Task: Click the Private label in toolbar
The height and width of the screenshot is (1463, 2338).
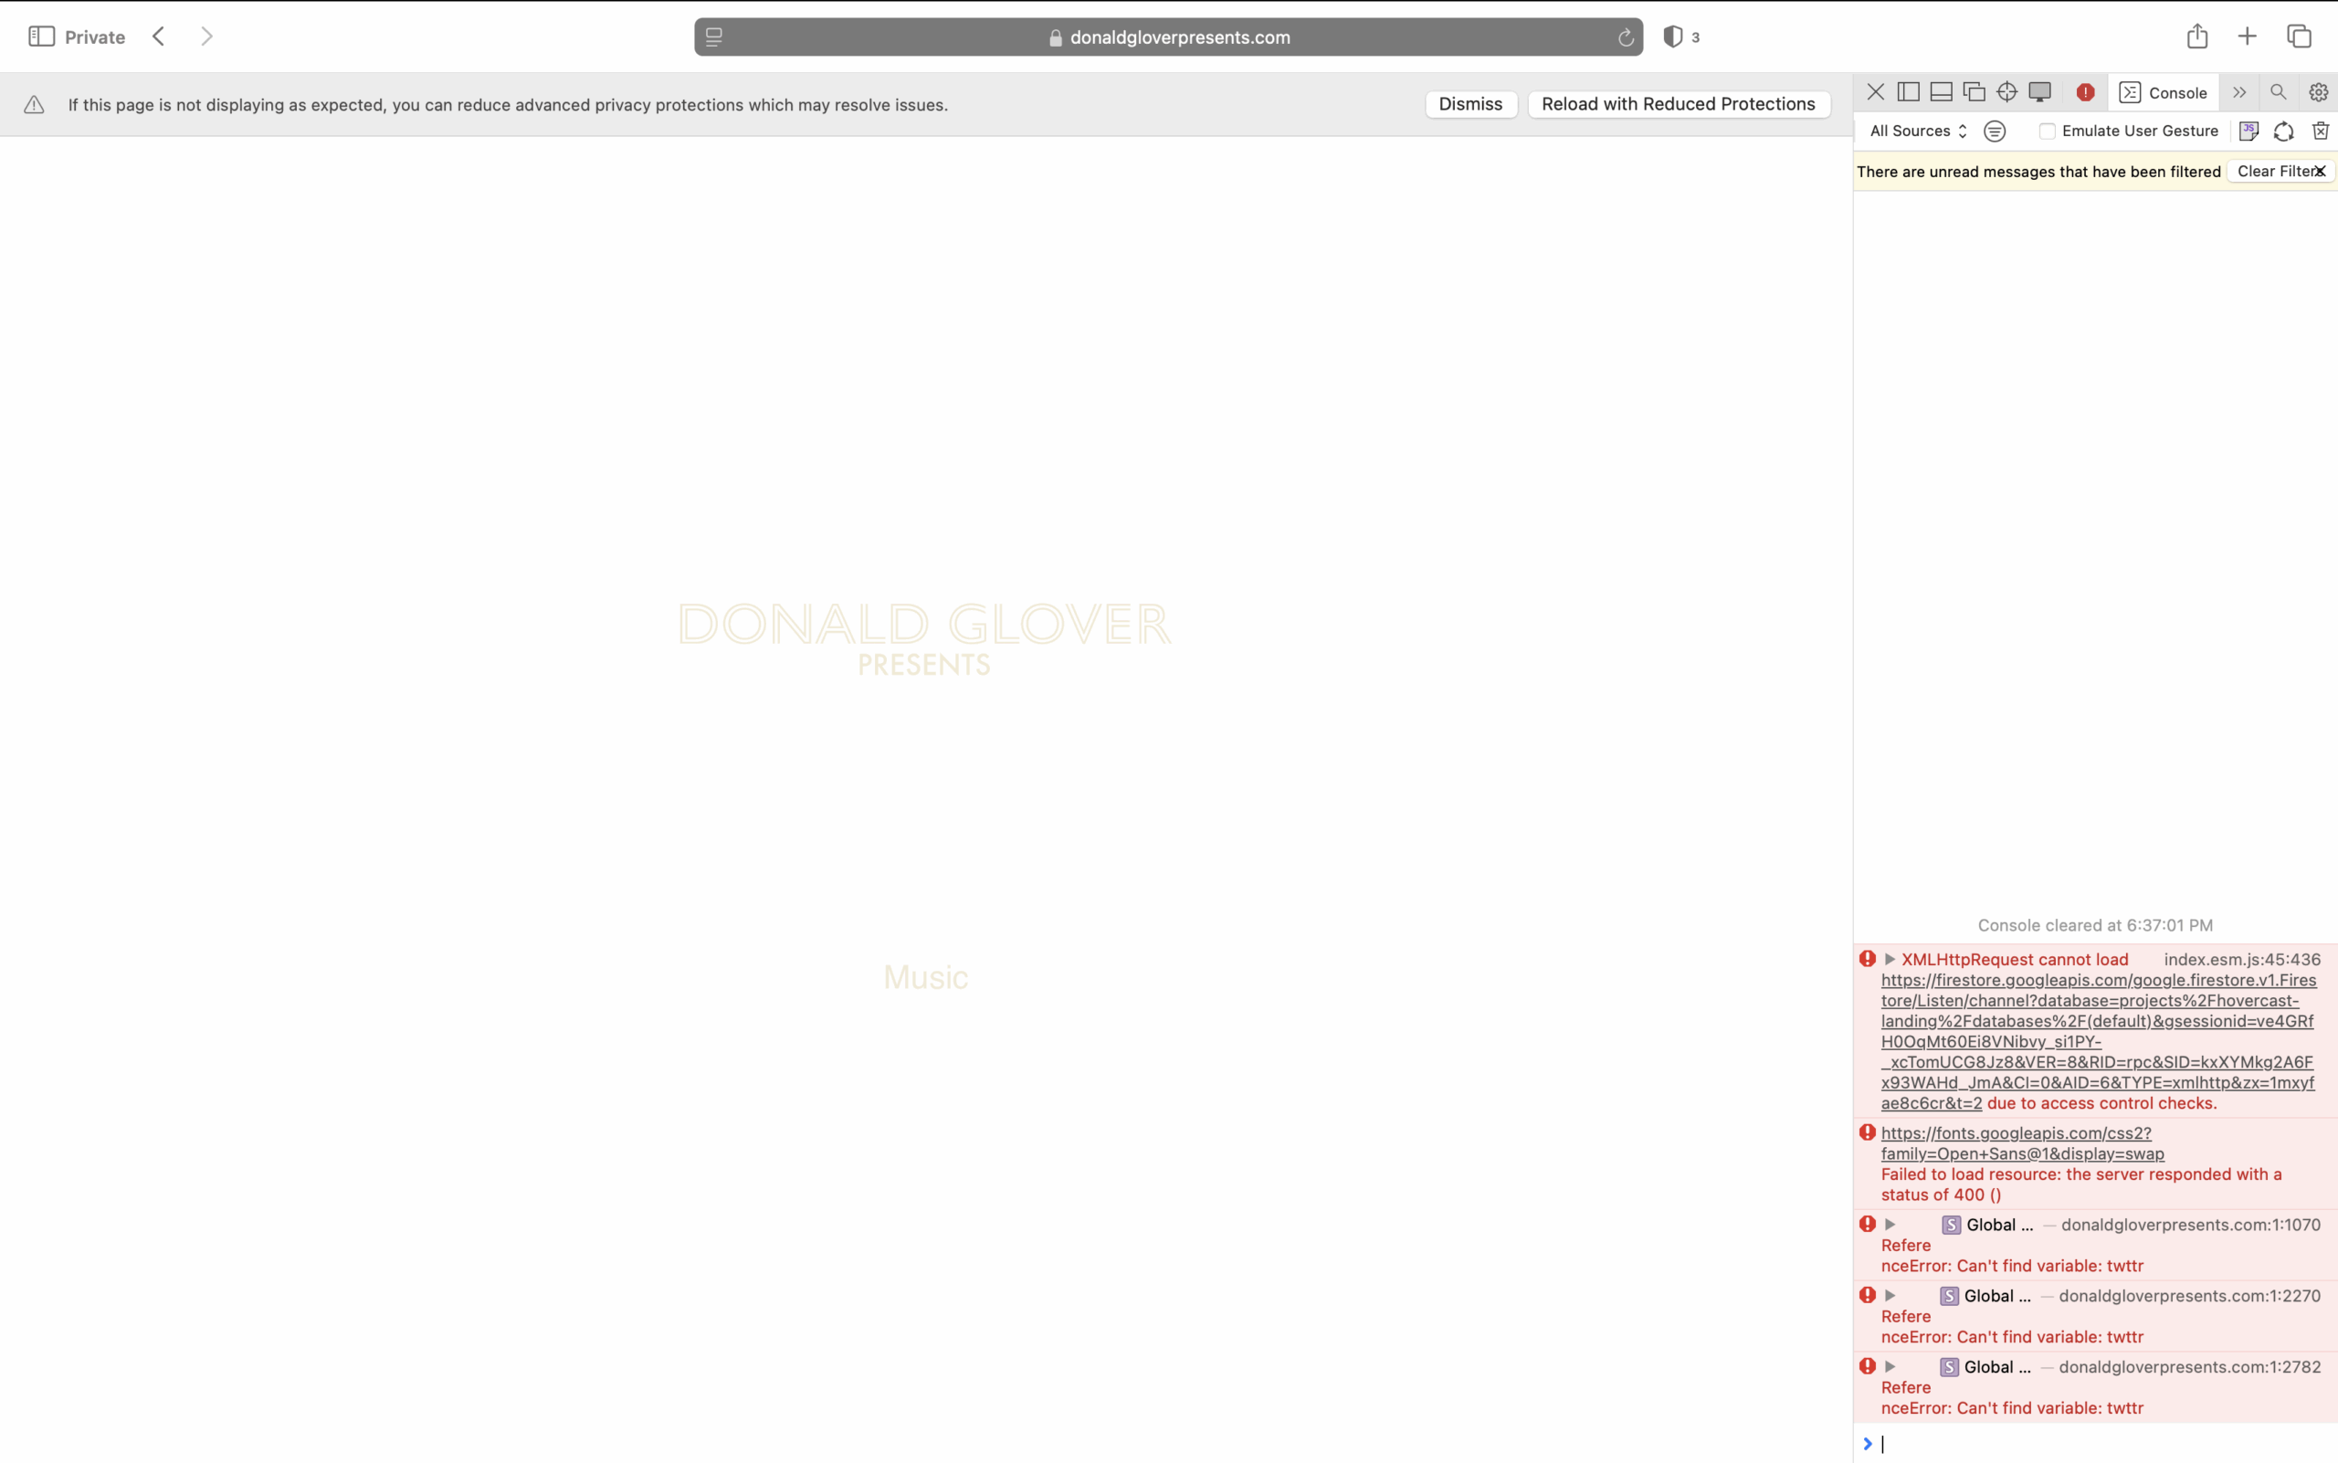Action: pos(95,37)
